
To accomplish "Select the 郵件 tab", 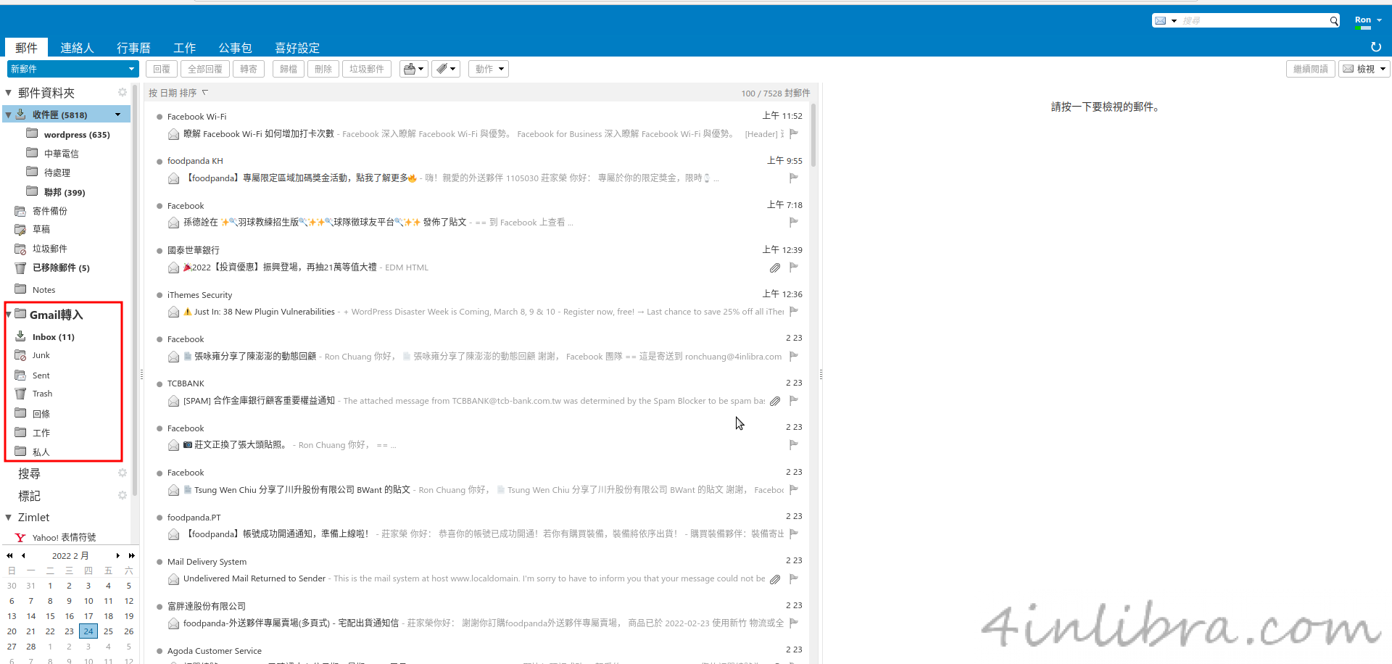I will coord(26,48).
